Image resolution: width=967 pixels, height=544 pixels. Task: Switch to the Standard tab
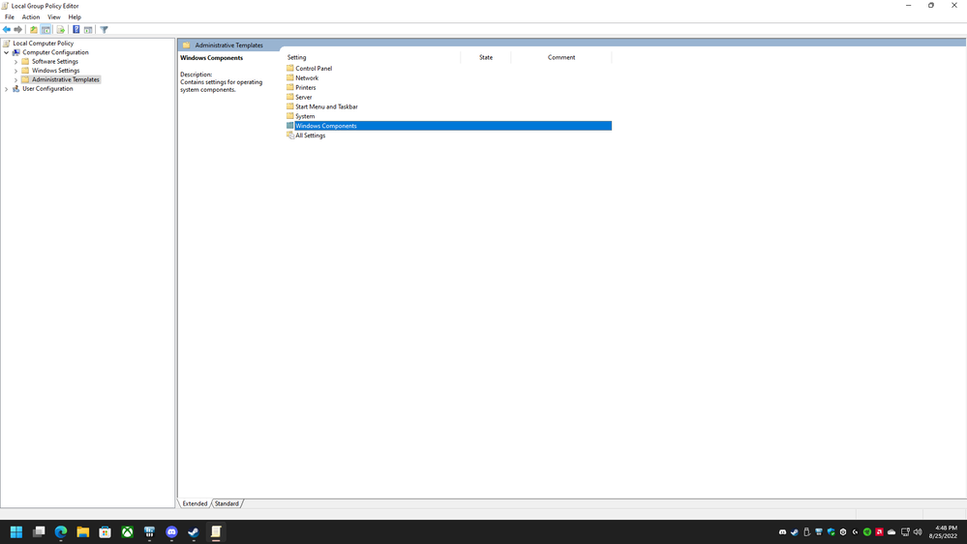(x=227, y=504)
